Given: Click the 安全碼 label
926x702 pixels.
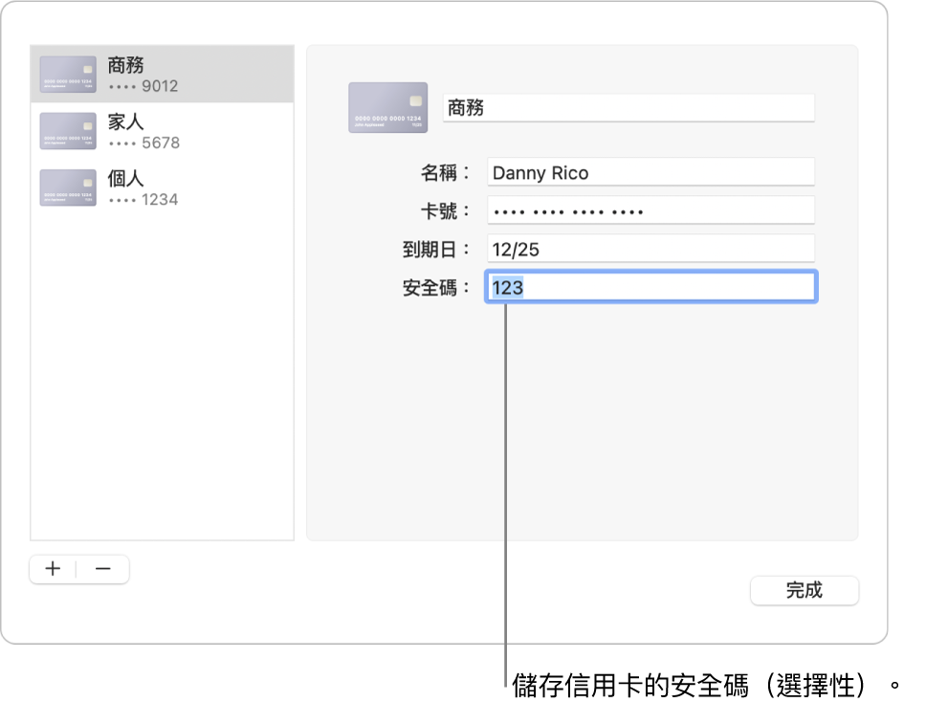Looking at the screenshot, I should pyautogui.click(x=436, y=288).
